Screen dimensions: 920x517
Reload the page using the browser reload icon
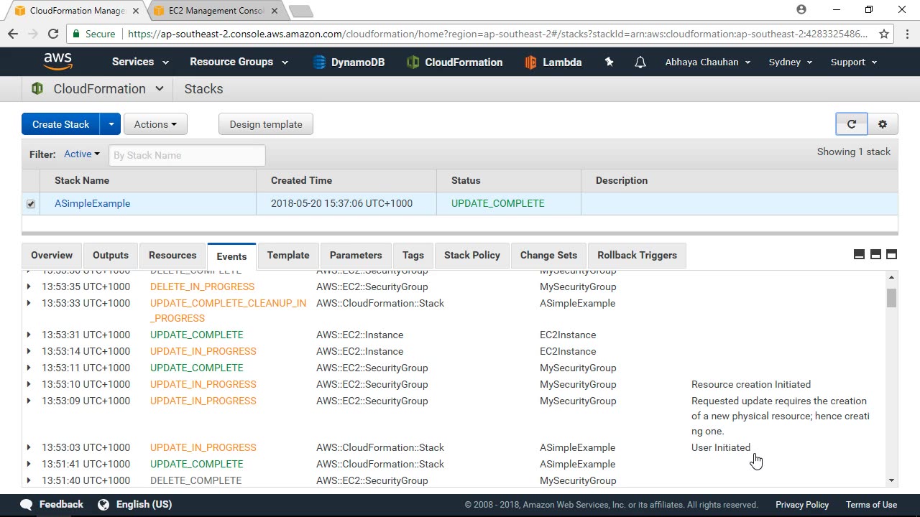point(53,34)
